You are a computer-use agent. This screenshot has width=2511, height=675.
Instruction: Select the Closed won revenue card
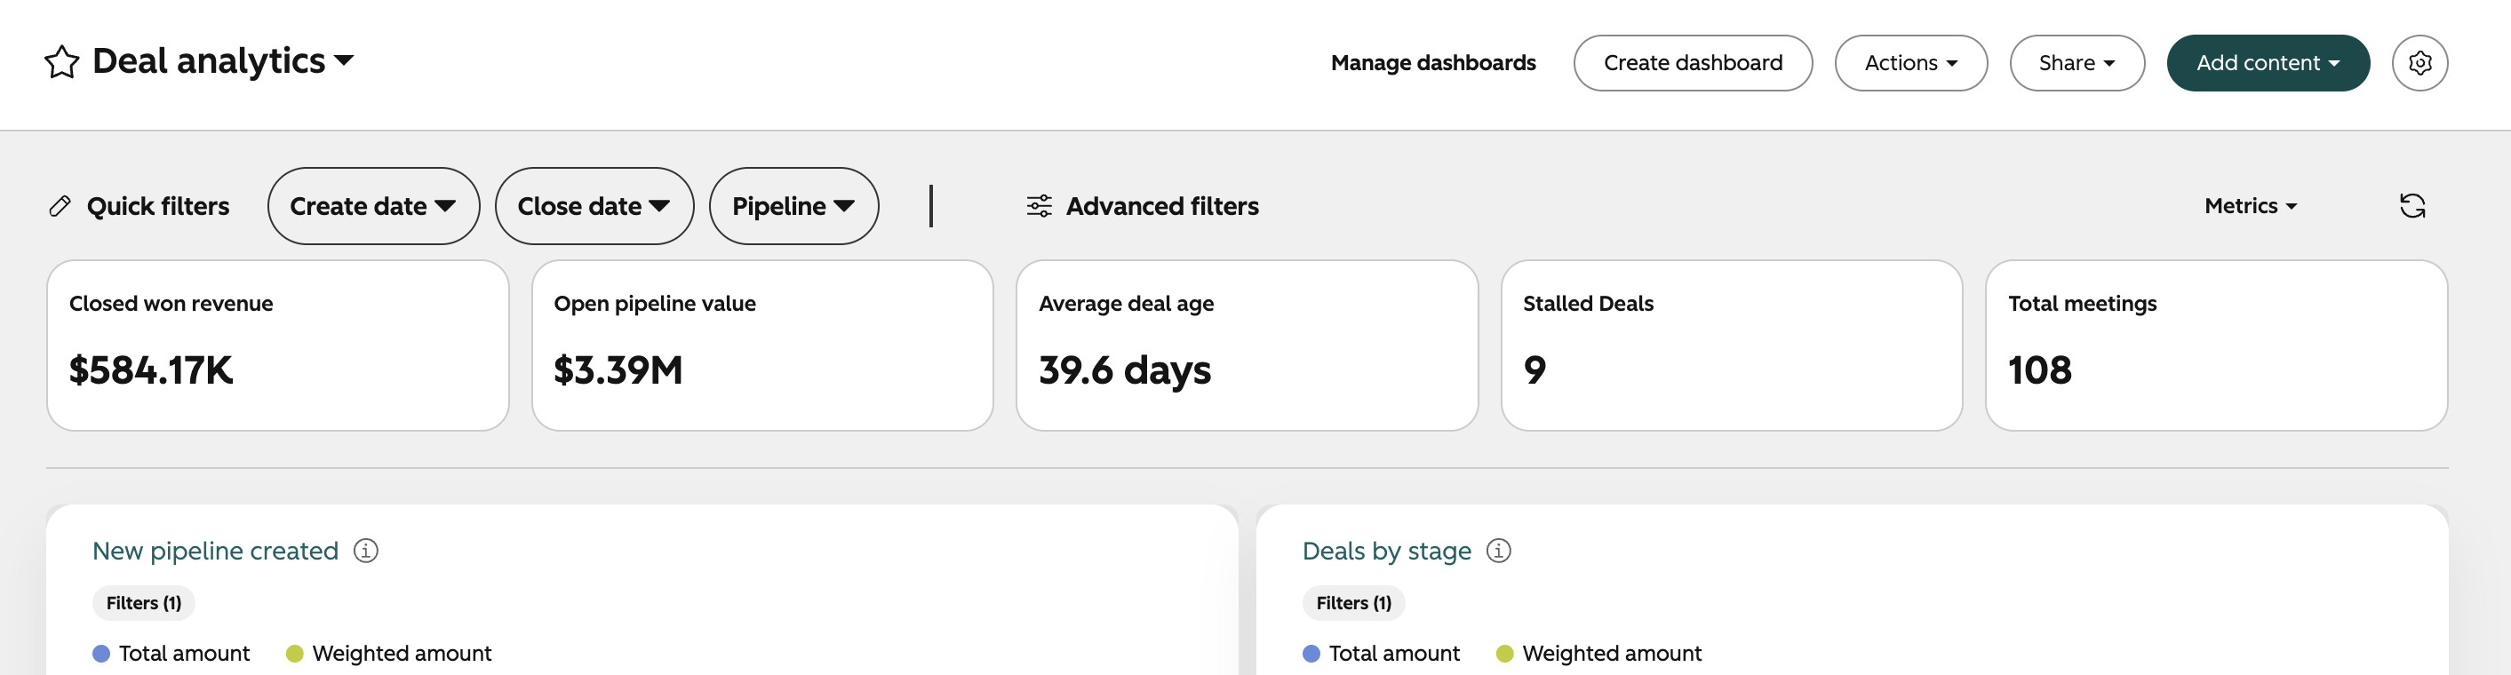click(278, 345)
